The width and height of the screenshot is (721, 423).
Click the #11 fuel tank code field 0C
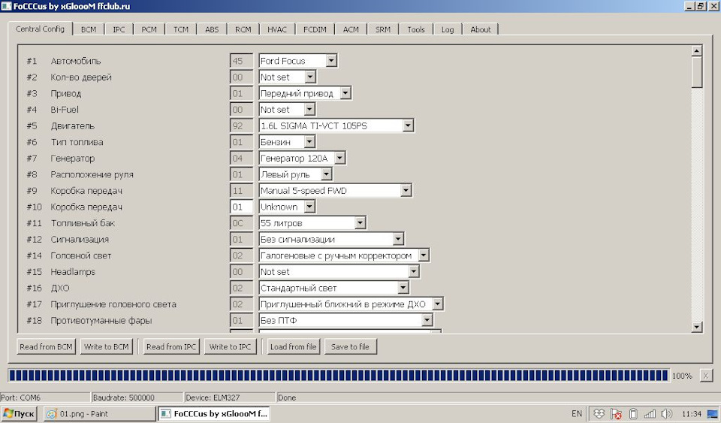tap(241, 223)
